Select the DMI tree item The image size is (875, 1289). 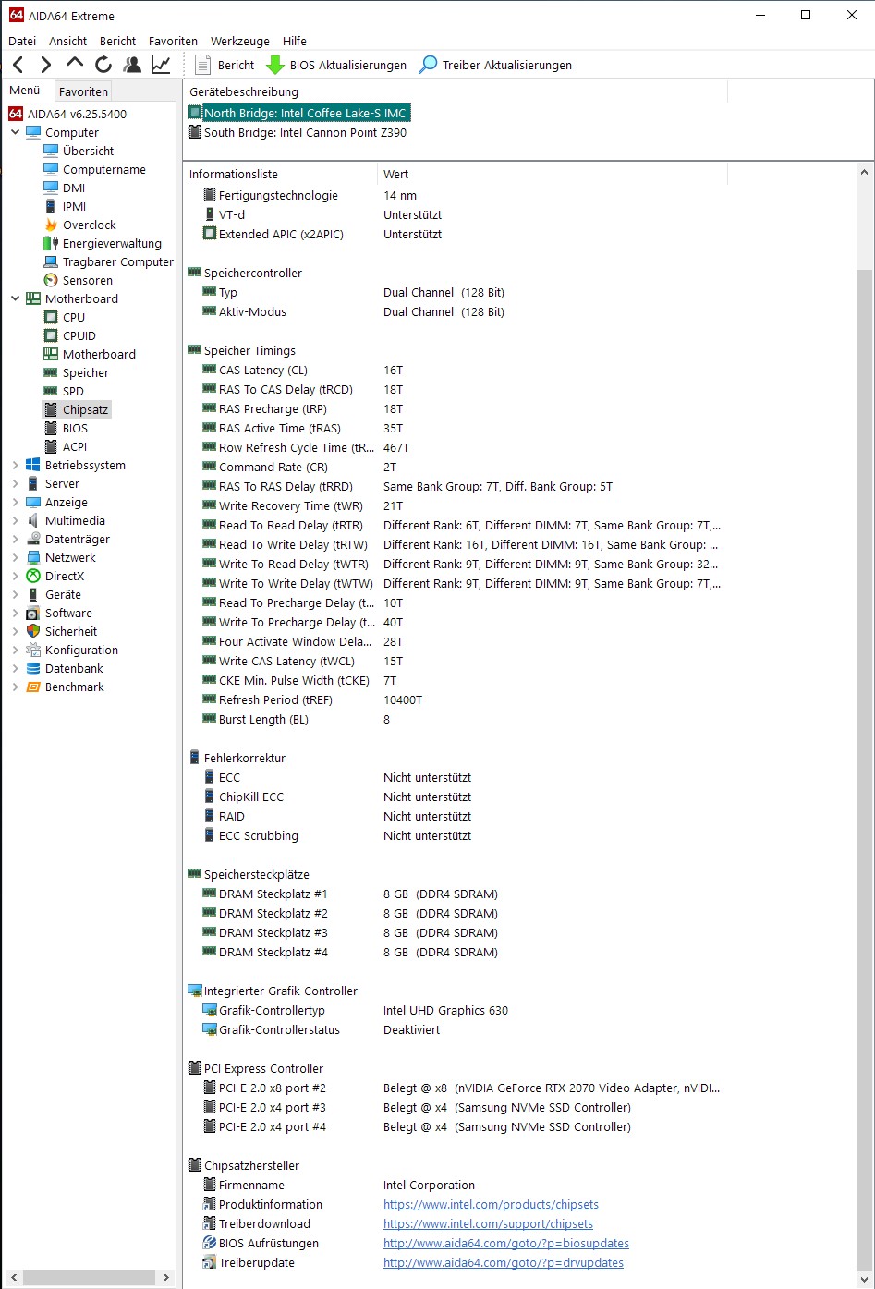pos(74,188)
